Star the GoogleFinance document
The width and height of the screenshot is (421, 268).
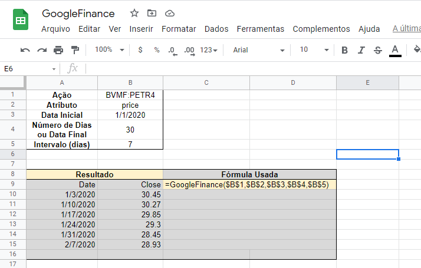coord(134,13)
